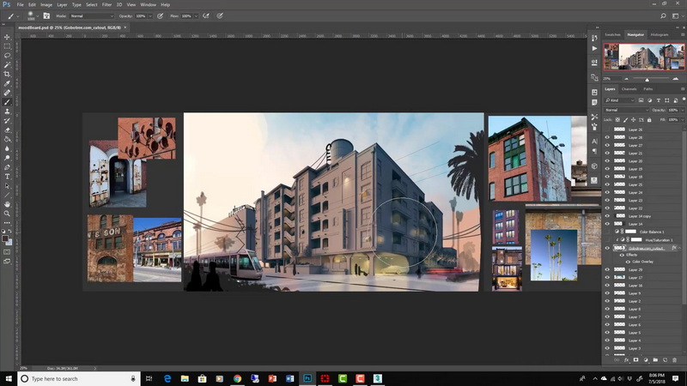Open the Actions play icon in side dock
Screen dimensions: 687x386
click(x=594, y=48)
